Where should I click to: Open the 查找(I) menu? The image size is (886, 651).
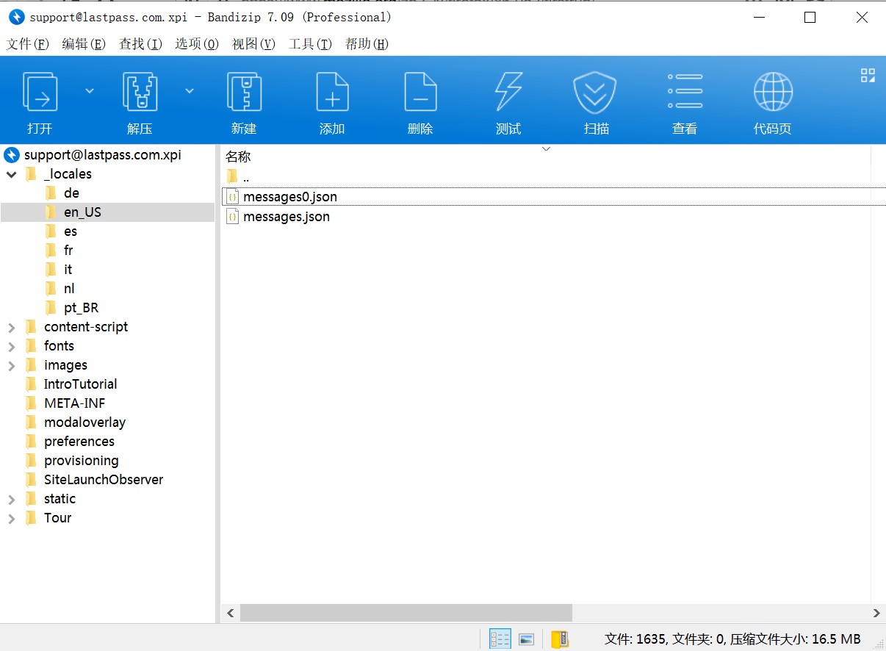point(140,44)
